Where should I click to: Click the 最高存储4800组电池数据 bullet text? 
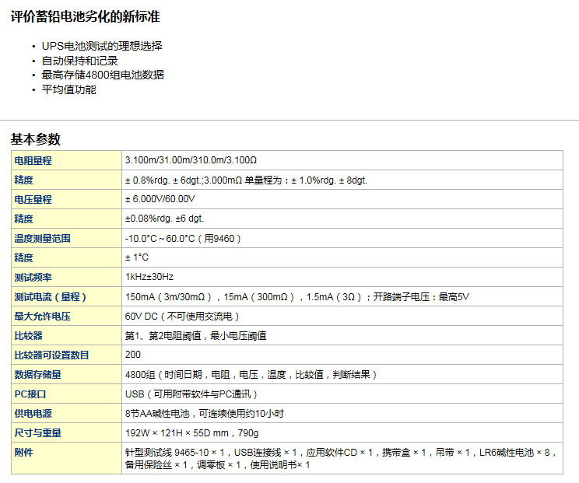tap(103, 75)
